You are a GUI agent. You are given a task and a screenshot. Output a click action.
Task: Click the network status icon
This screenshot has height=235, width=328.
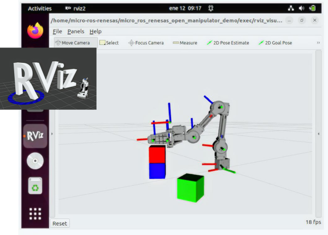[291, 8]
